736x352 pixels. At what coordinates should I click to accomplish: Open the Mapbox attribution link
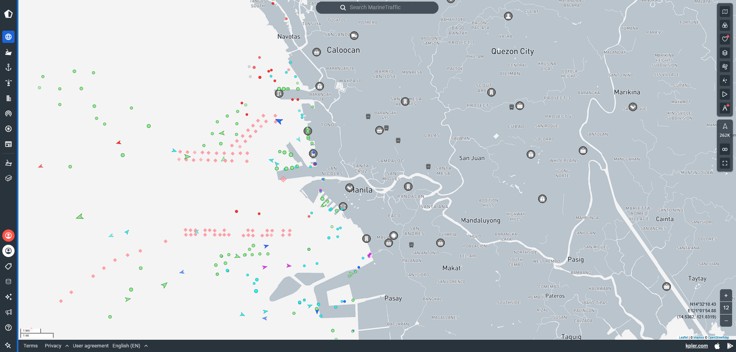click(699, 337)
